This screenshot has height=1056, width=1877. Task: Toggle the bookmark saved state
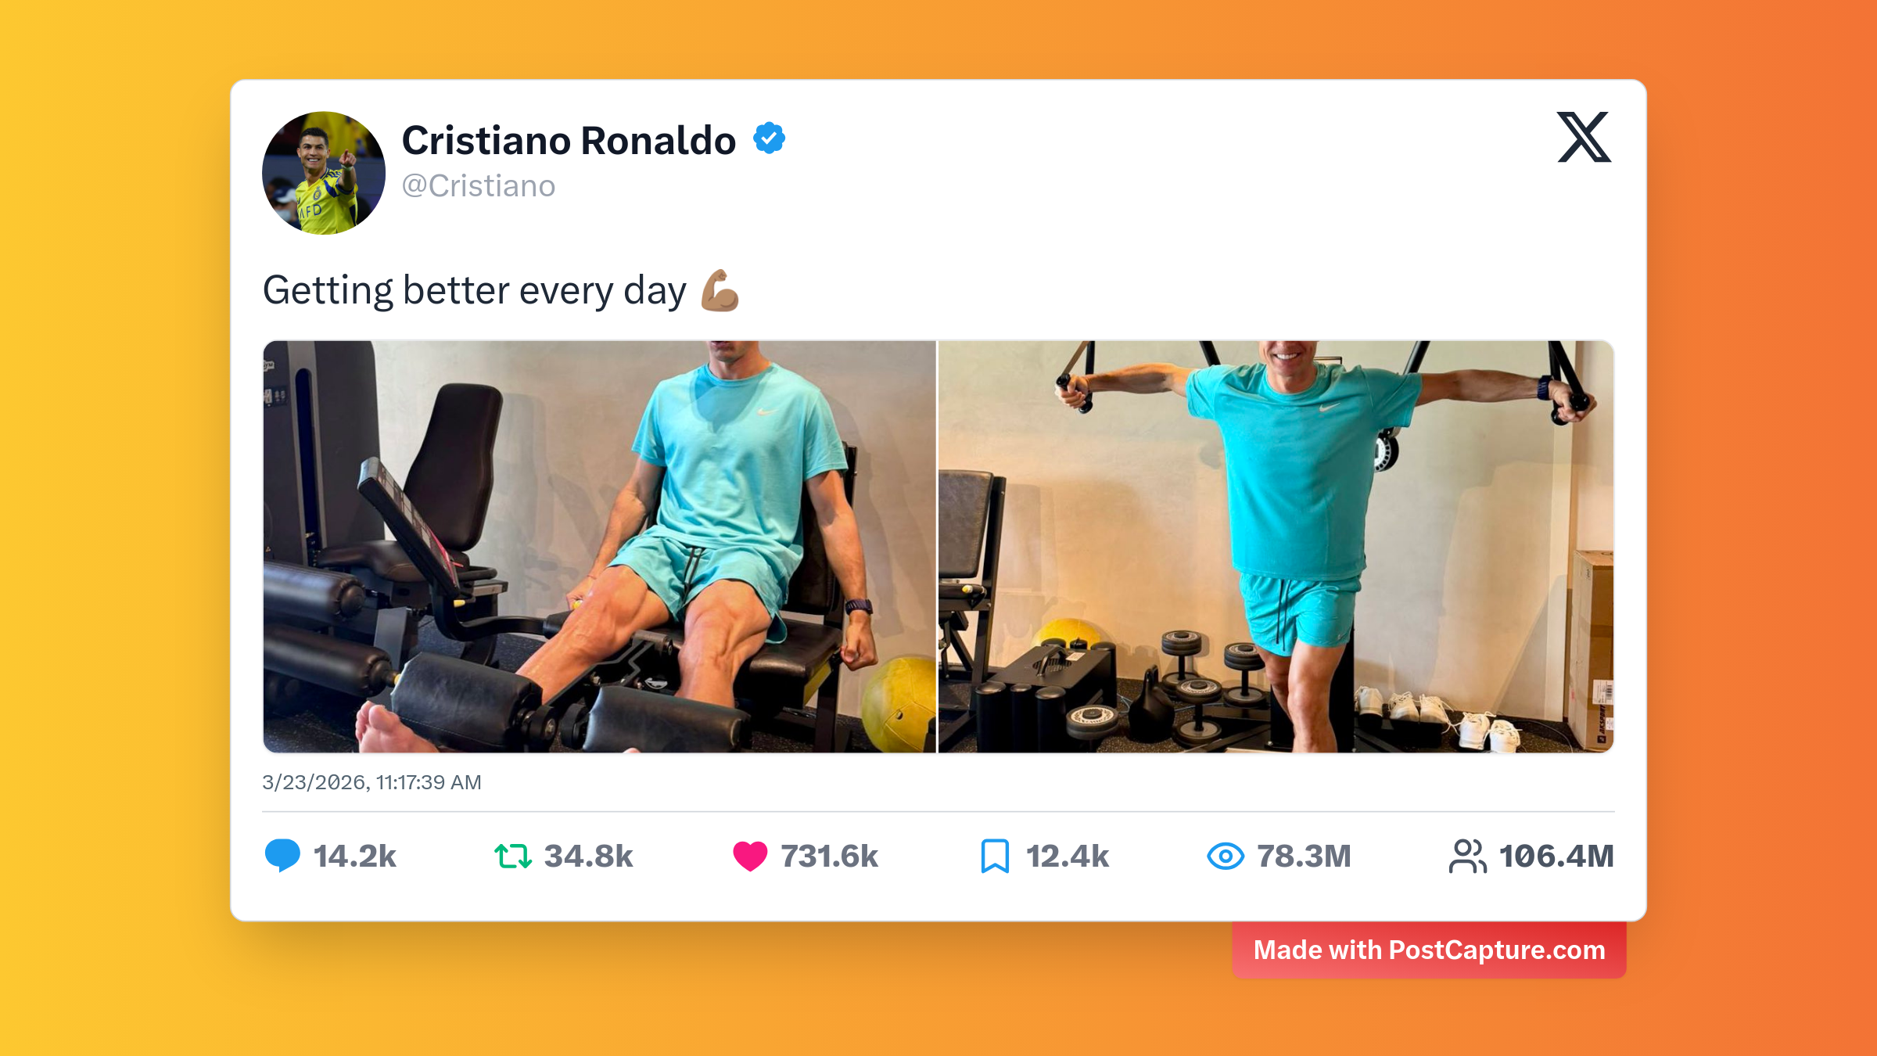(x=995, y=857)
